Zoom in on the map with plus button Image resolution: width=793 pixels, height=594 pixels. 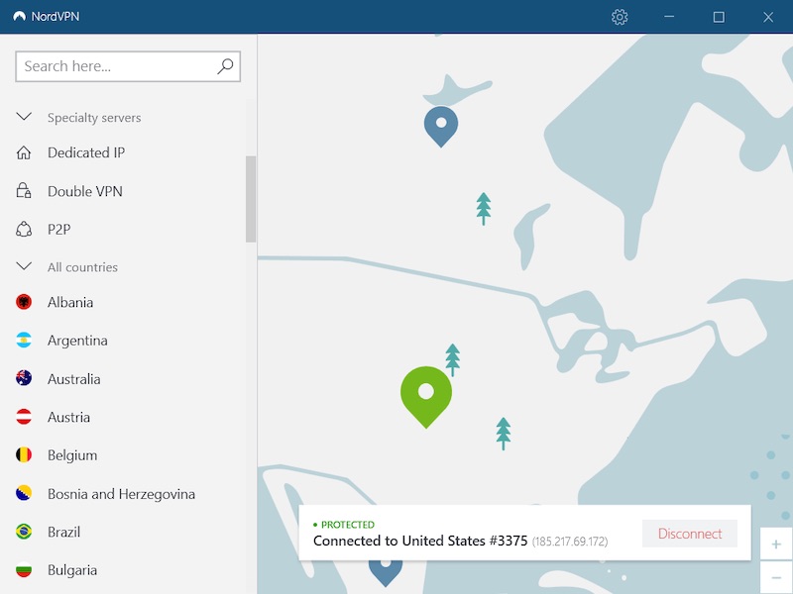776,544
